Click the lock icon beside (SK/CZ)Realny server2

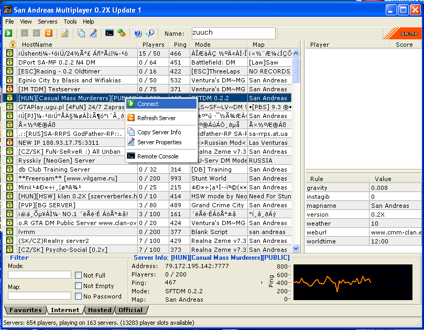pyautogui.click(x=10, y=241)
